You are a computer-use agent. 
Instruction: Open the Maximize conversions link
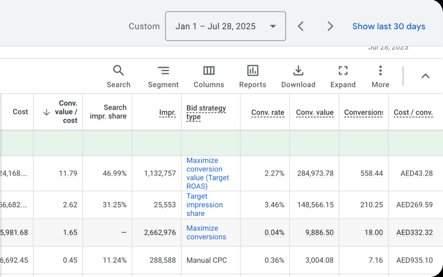coord(206,233)
